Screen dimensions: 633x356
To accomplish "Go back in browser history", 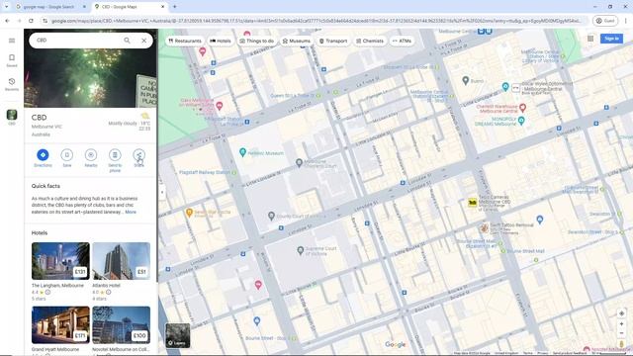I will 7,21.
